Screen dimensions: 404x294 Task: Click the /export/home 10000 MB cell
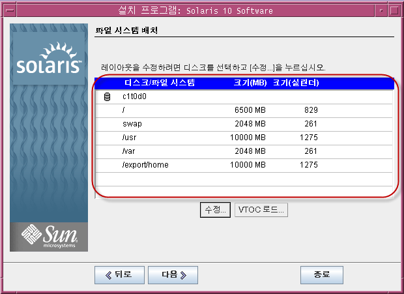248,165
